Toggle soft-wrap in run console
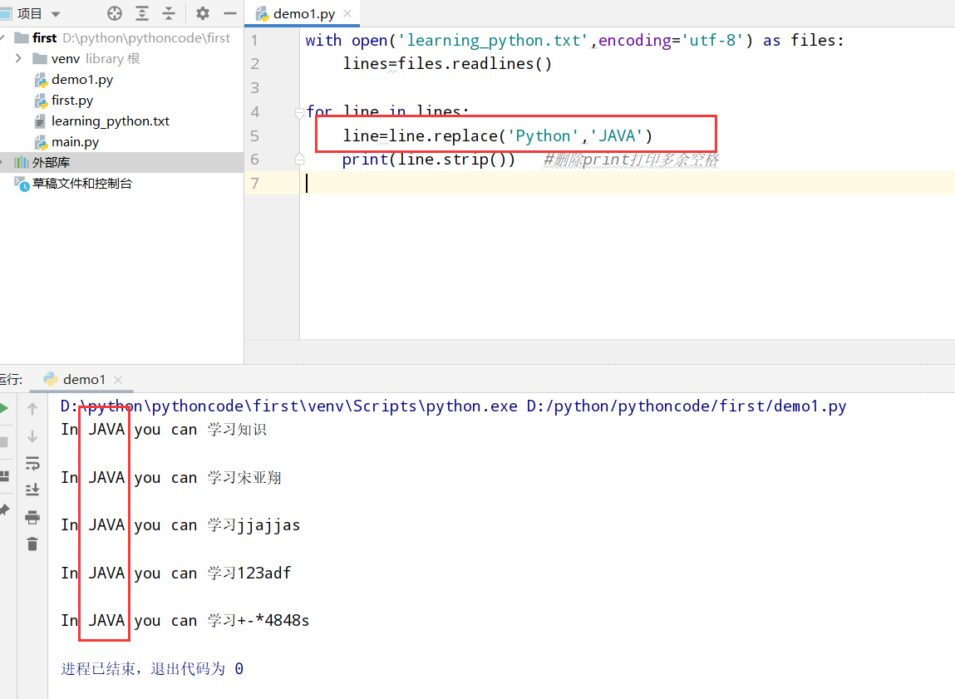 (32, 463)
